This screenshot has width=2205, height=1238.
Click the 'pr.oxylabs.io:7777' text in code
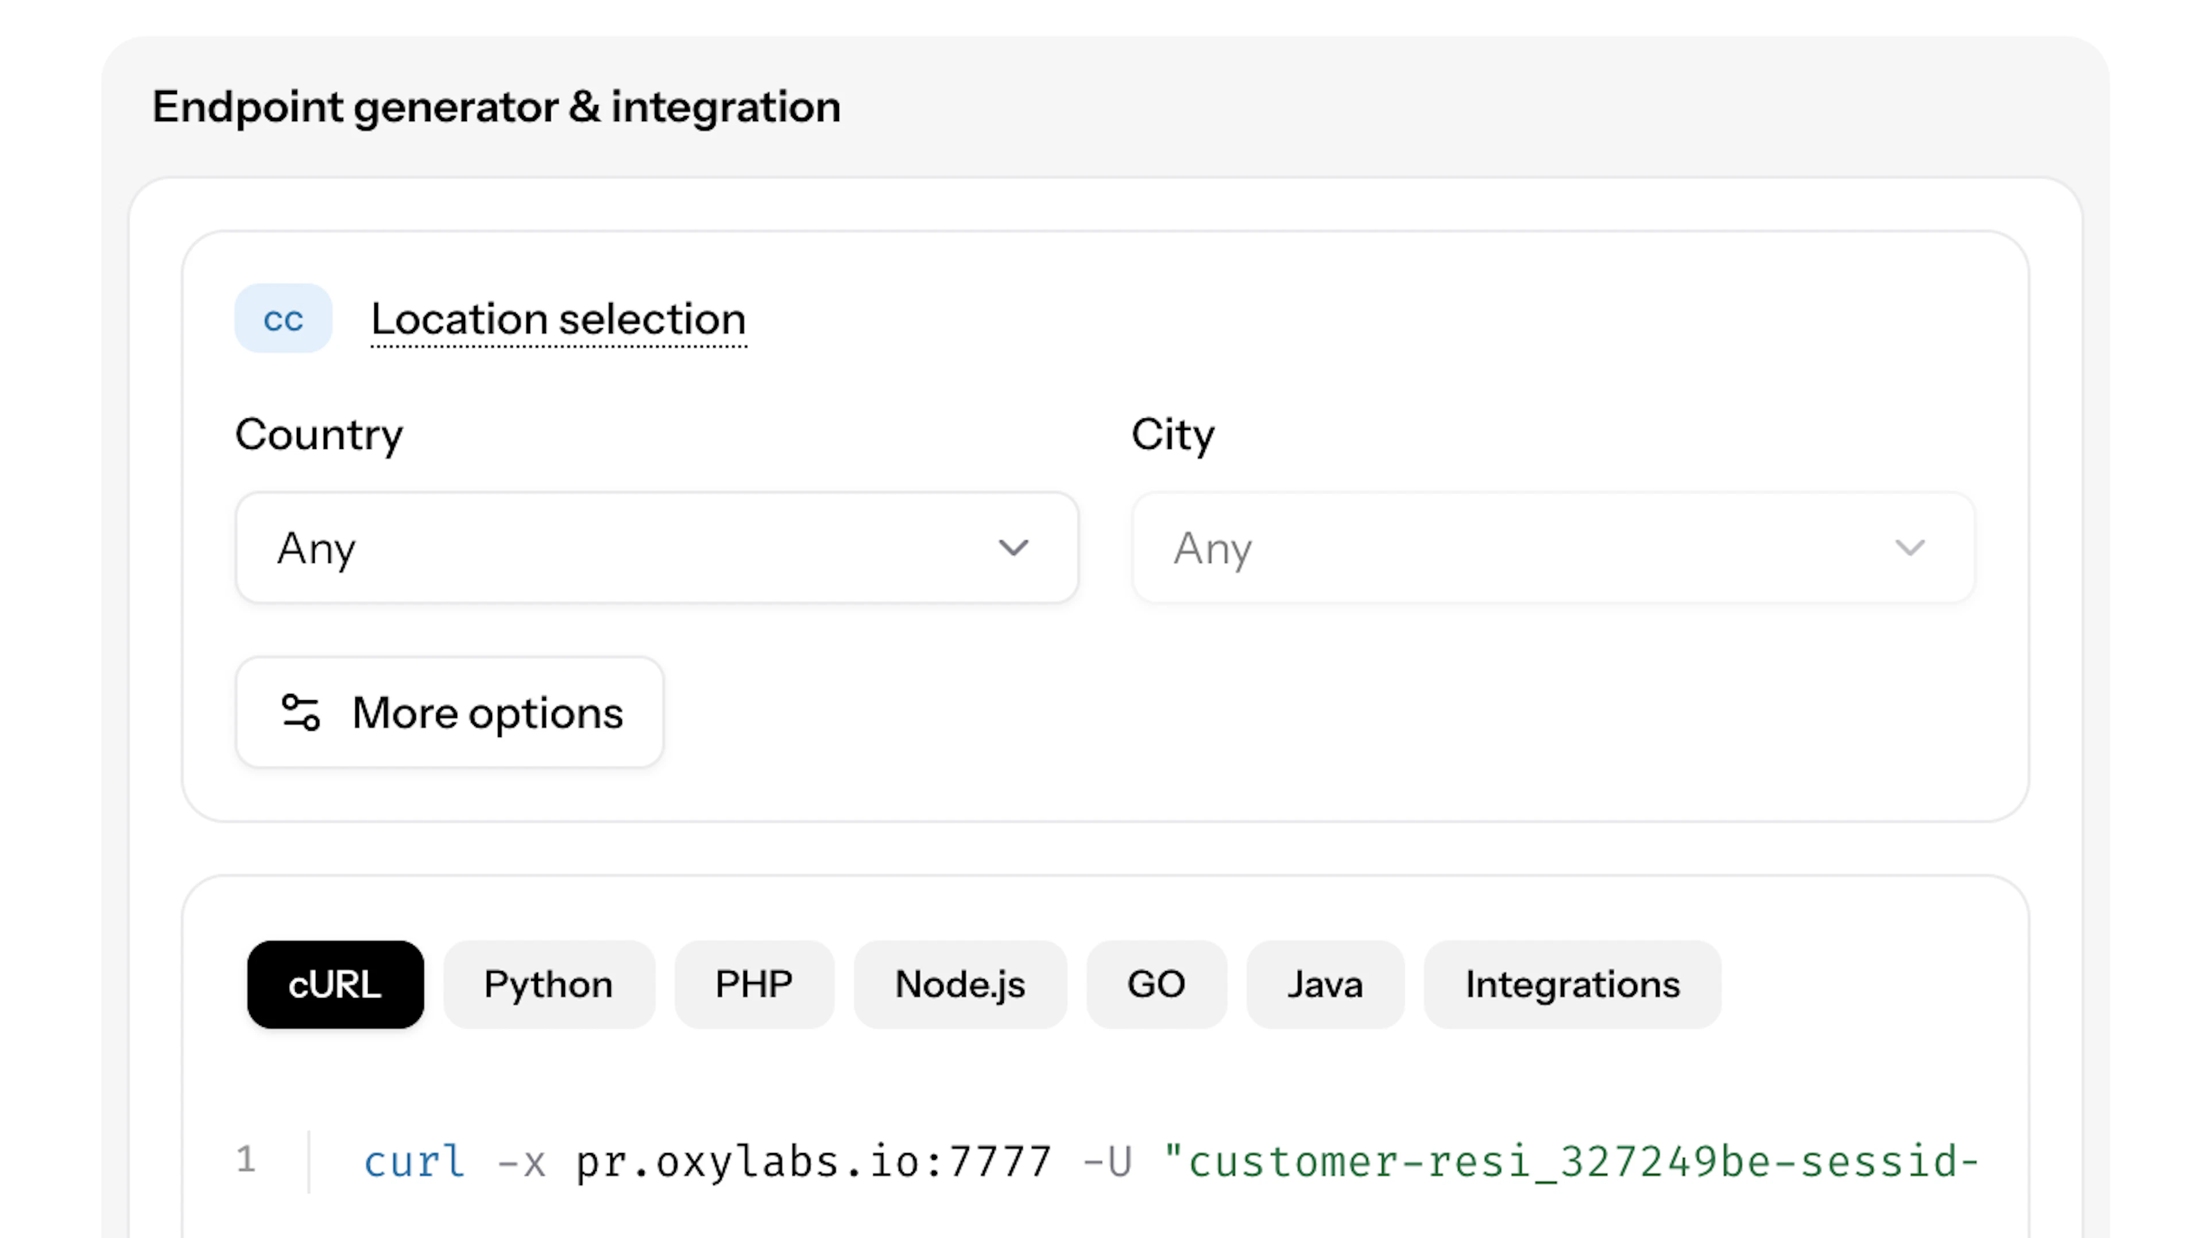point(813,1162)
